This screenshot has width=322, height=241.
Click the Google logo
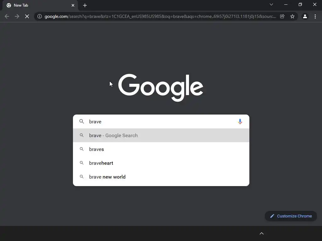tap(161, 88)
